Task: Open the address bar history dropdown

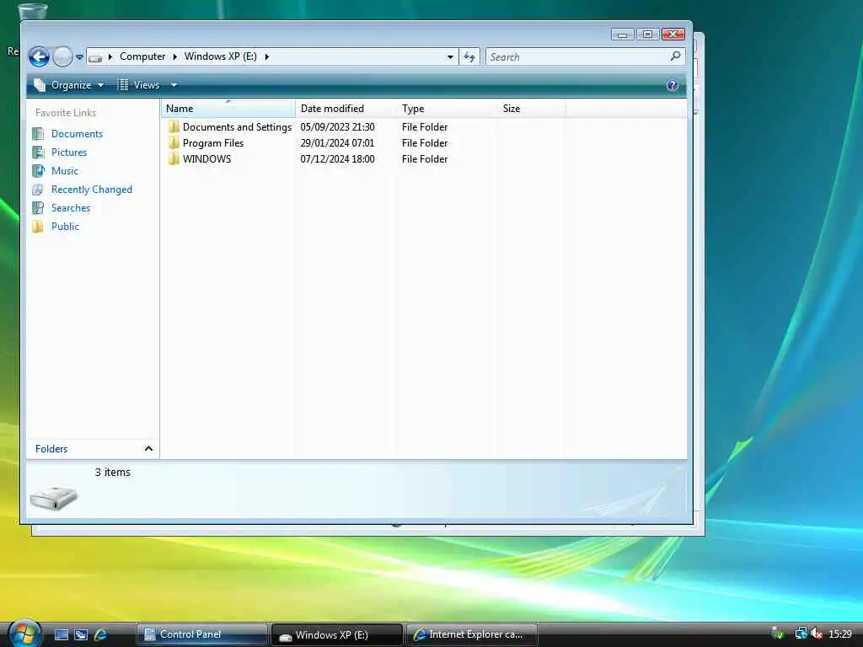Action: [x=450, y=56]
